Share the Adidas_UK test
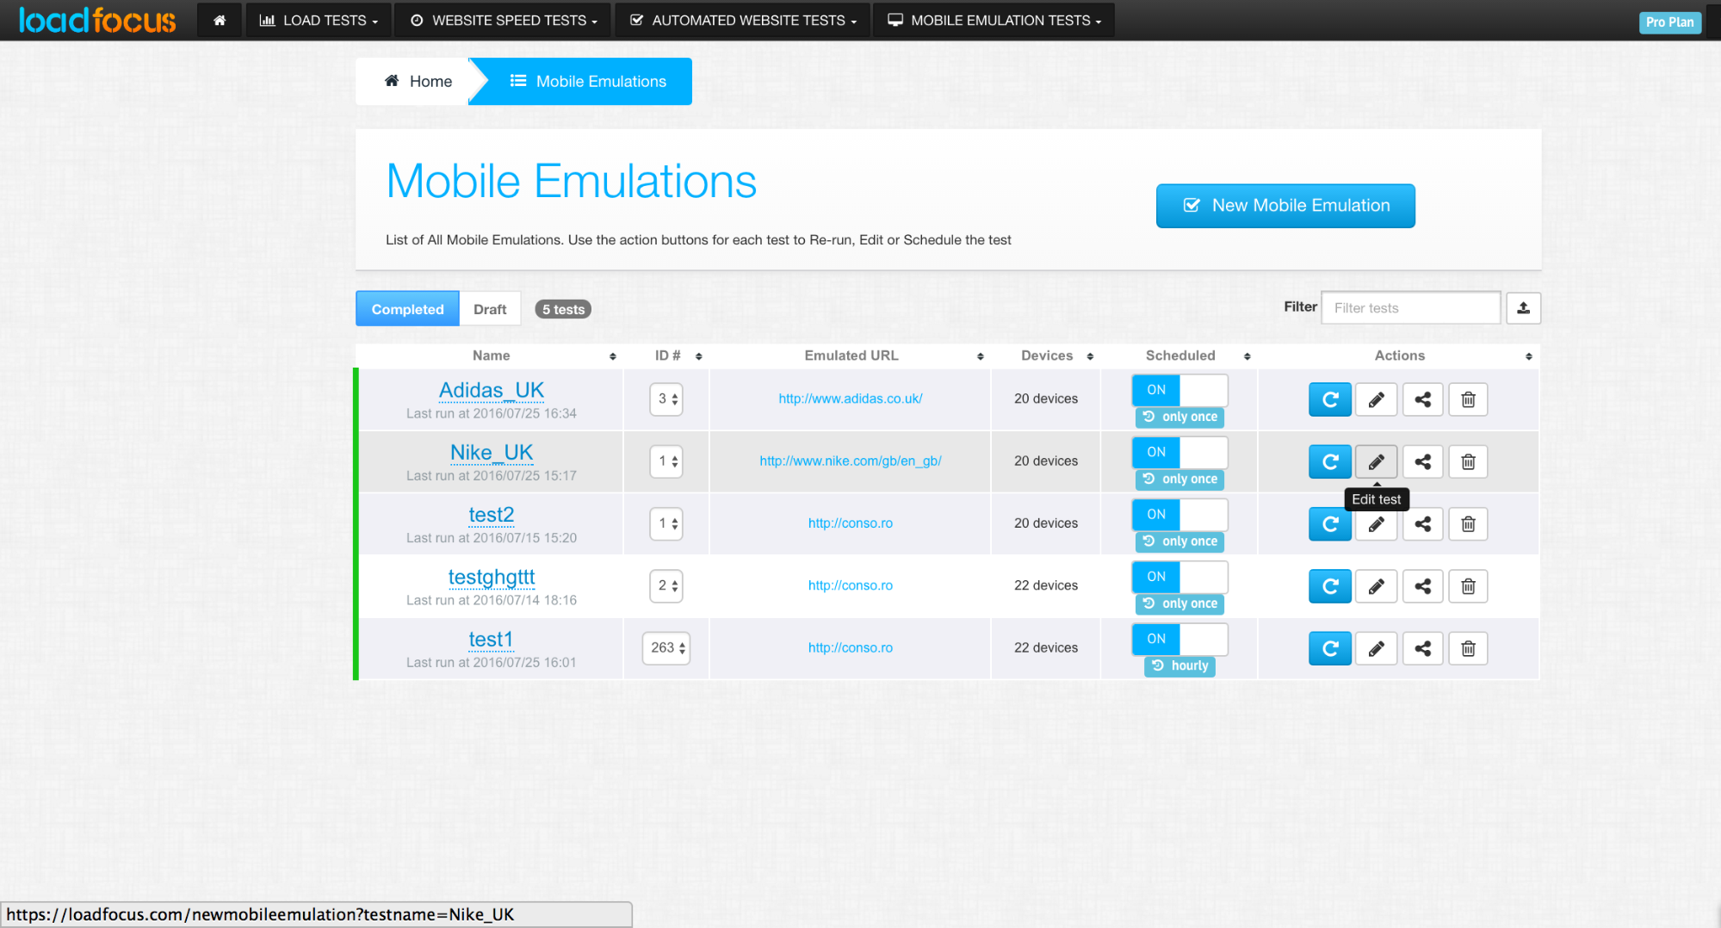This screenshot has height=928, width=1721. click(x=1422, y=399)
